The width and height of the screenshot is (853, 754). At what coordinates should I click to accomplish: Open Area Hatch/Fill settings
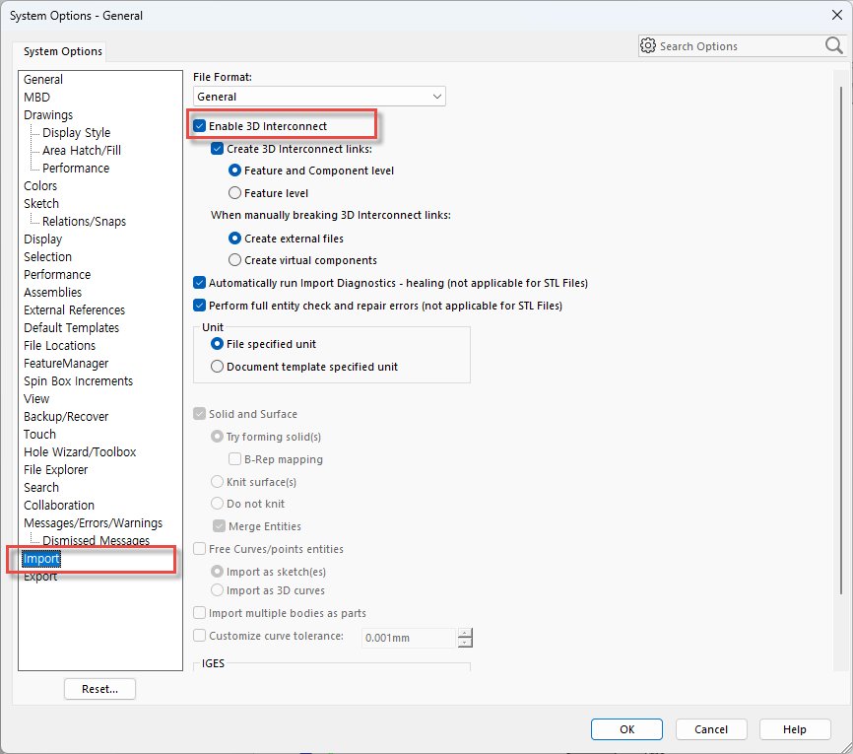tap(82, 150)
